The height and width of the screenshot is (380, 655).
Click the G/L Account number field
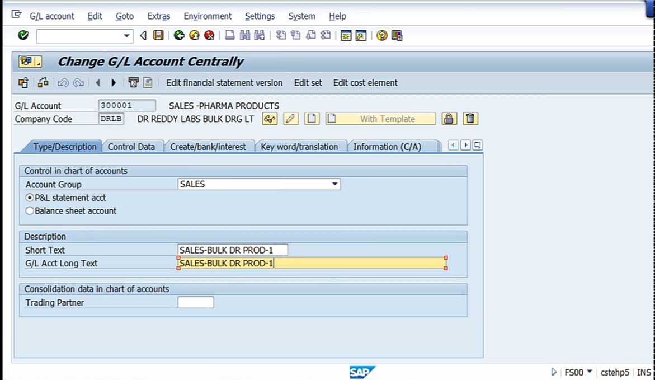[127, 105]
